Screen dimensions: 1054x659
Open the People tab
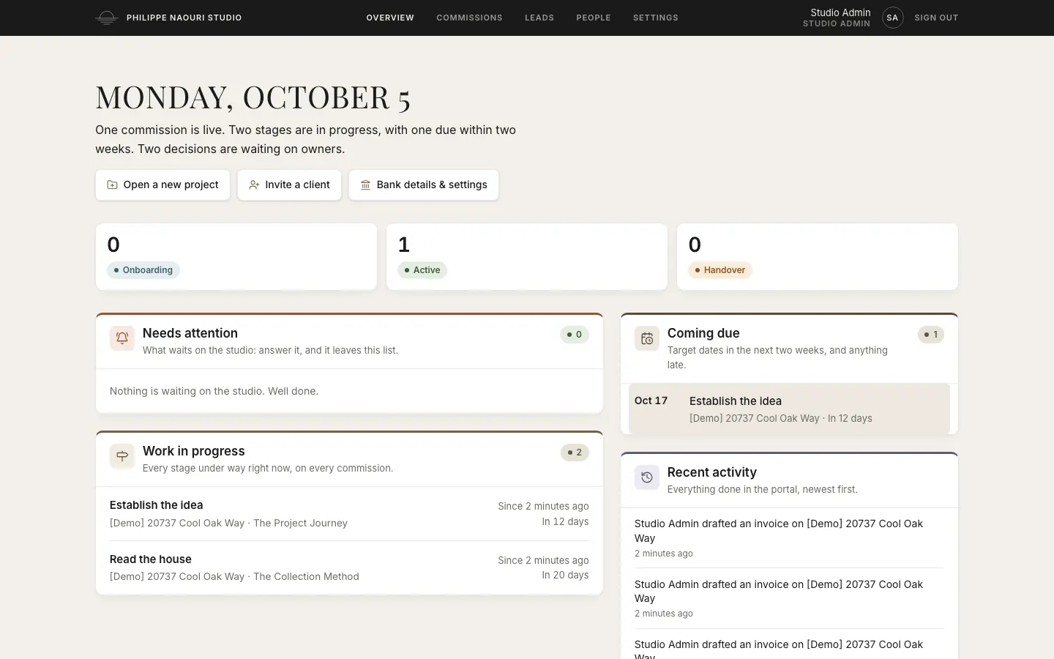(594, 18)
